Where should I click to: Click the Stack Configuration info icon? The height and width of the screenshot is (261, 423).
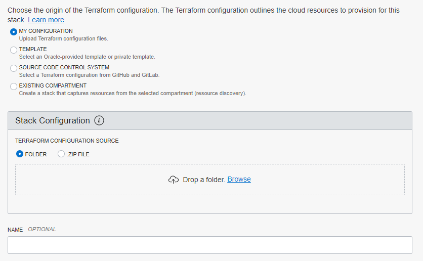coord(99,120)
